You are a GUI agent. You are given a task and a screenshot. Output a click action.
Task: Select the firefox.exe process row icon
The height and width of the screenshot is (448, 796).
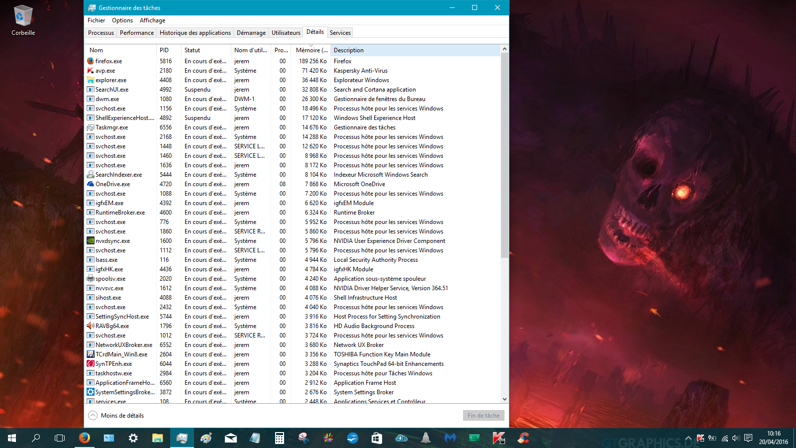(x=91, y=61)
